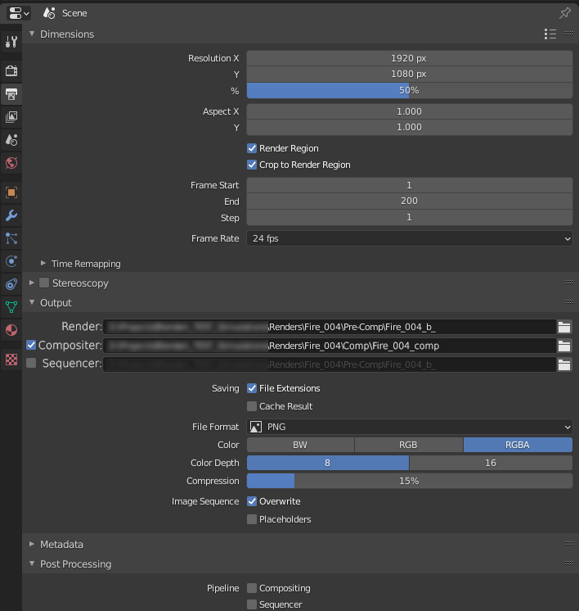Viewport: 579px width, 611px height.
Task: Open the Modifiers wrench tab
Action: click(x=11, y=215)
